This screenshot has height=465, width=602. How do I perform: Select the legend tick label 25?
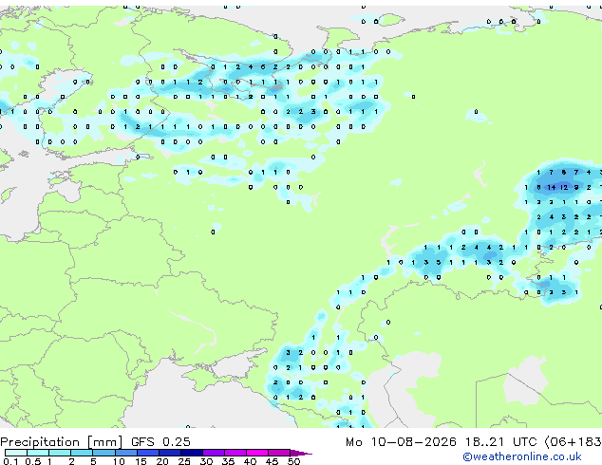184,461
